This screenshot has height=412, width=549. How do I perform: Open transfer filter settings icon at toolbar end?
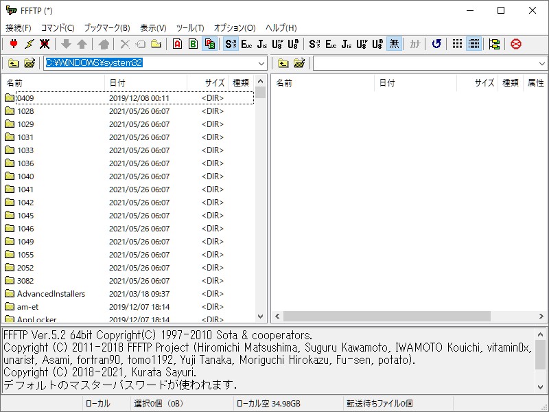[x=494, y=43]
